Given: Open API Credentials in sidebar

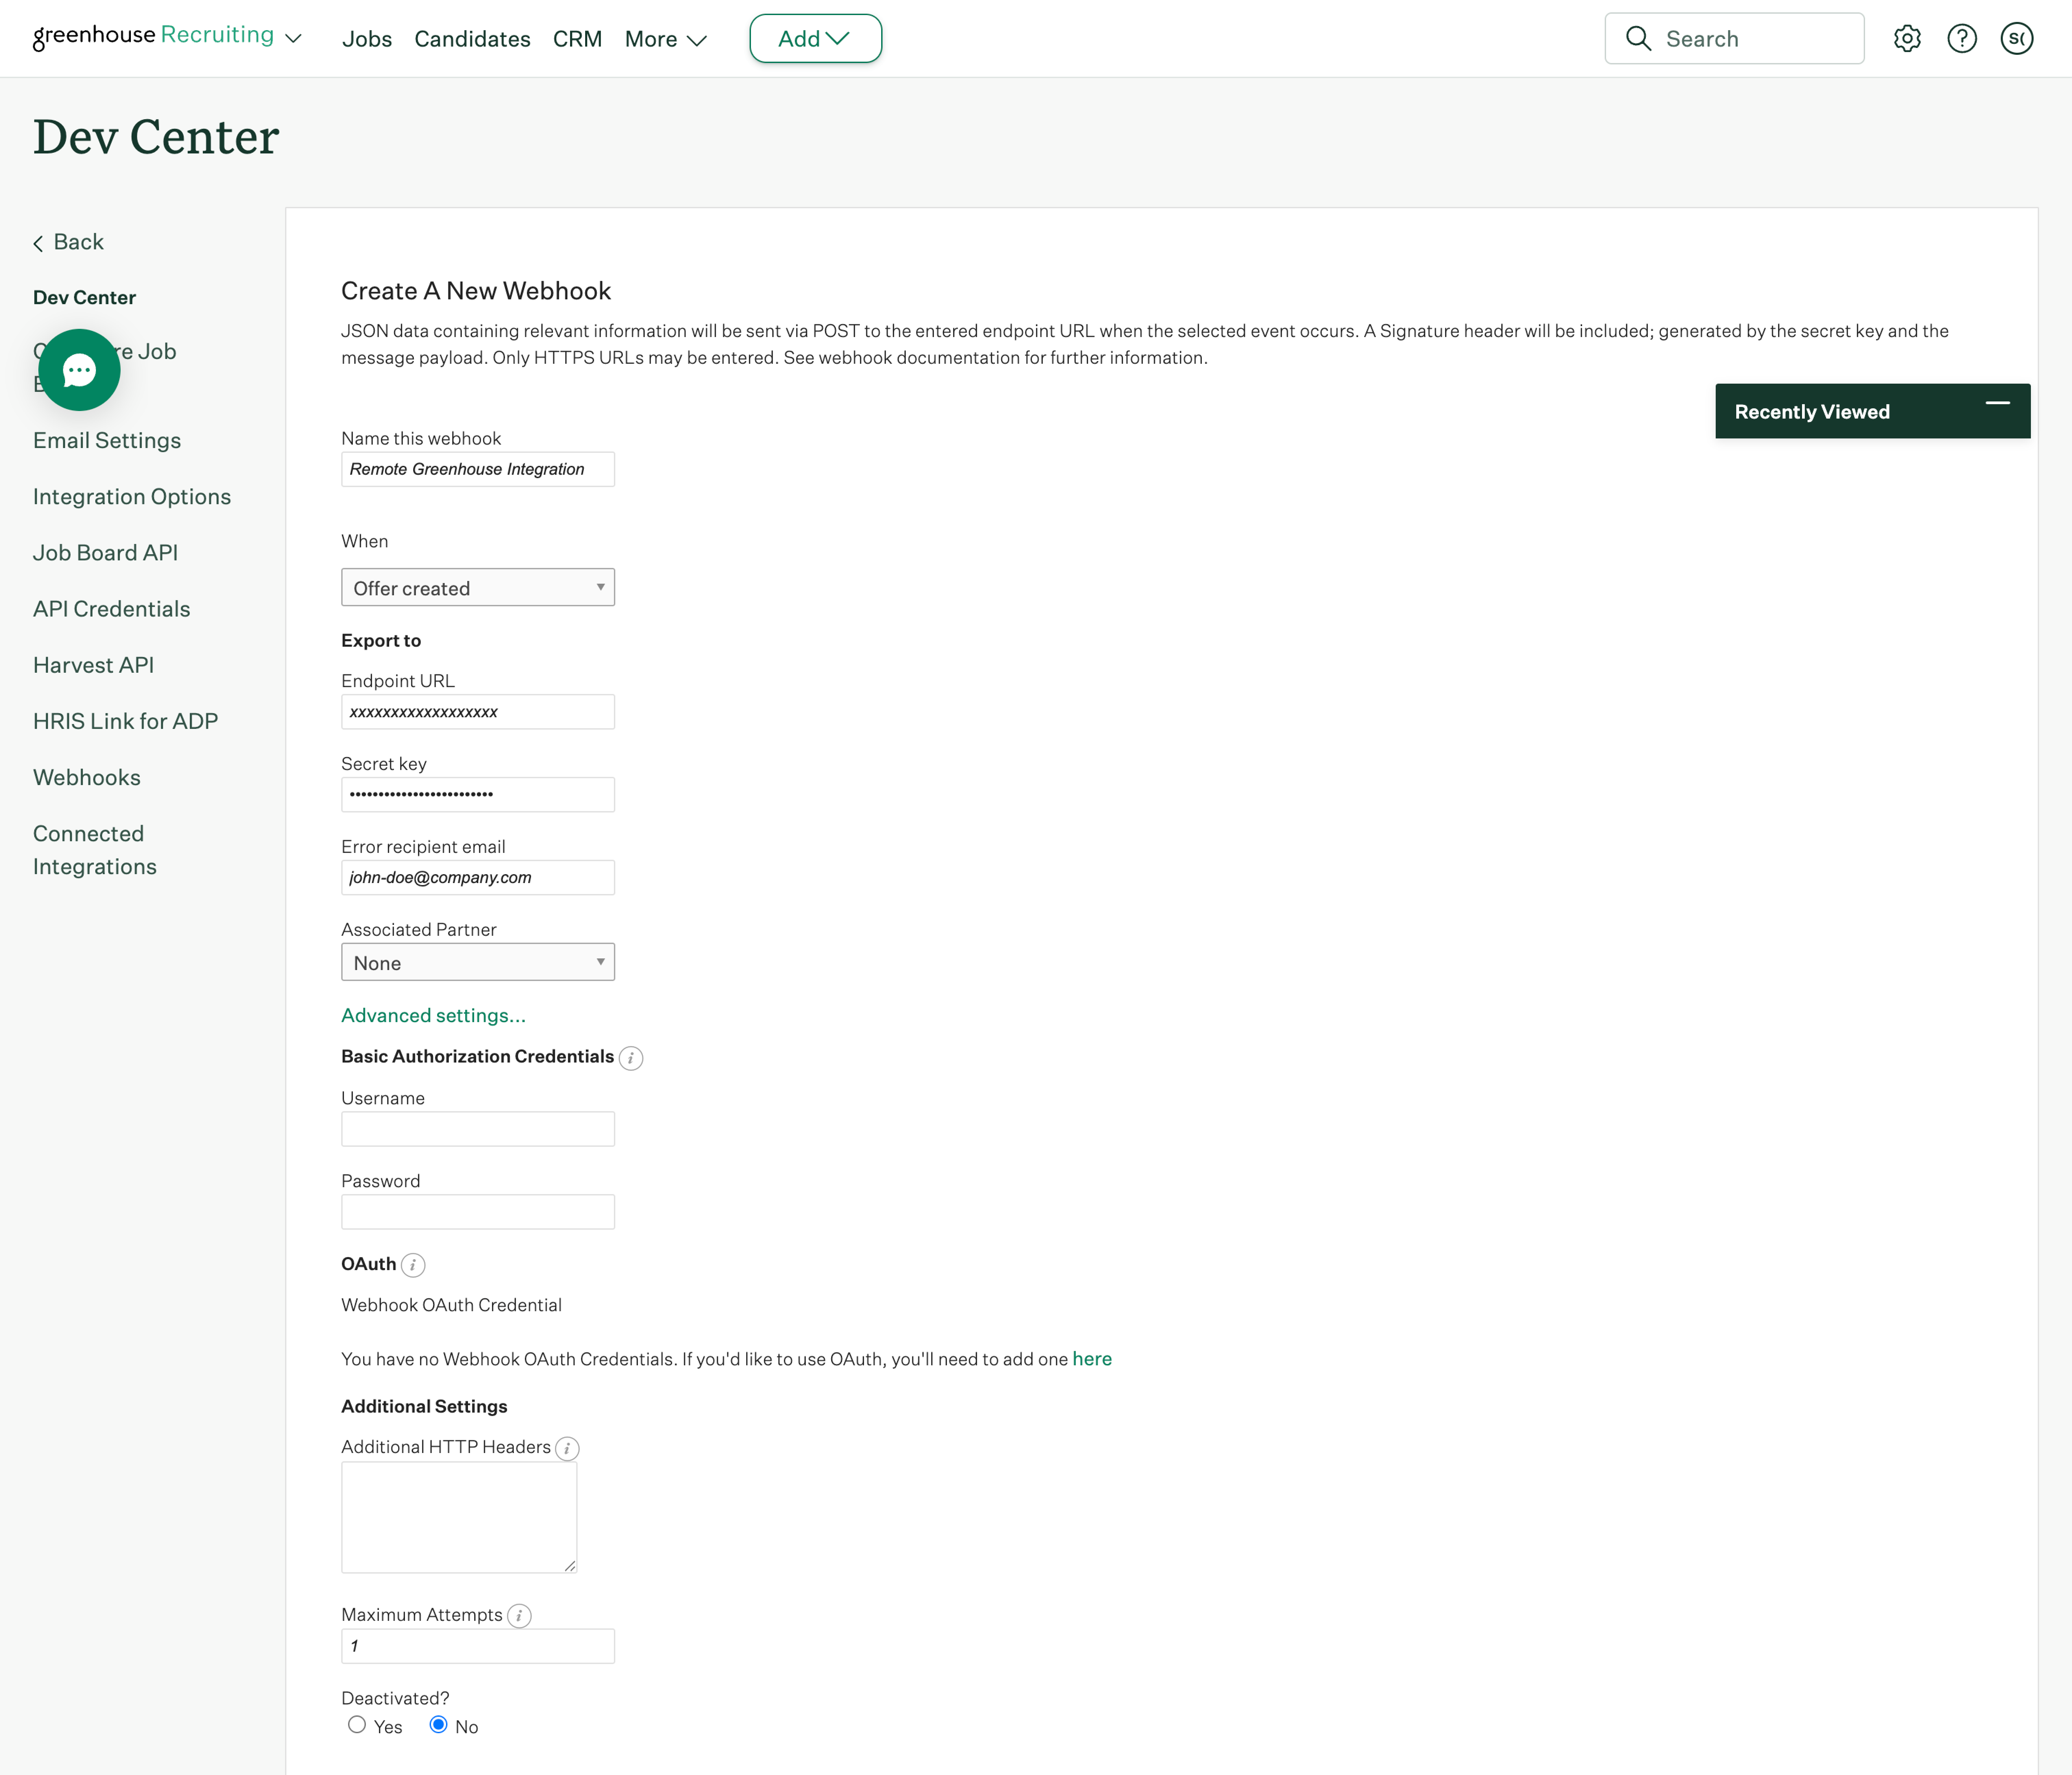Looking at the screenshot, I should (x=112, y=609).
